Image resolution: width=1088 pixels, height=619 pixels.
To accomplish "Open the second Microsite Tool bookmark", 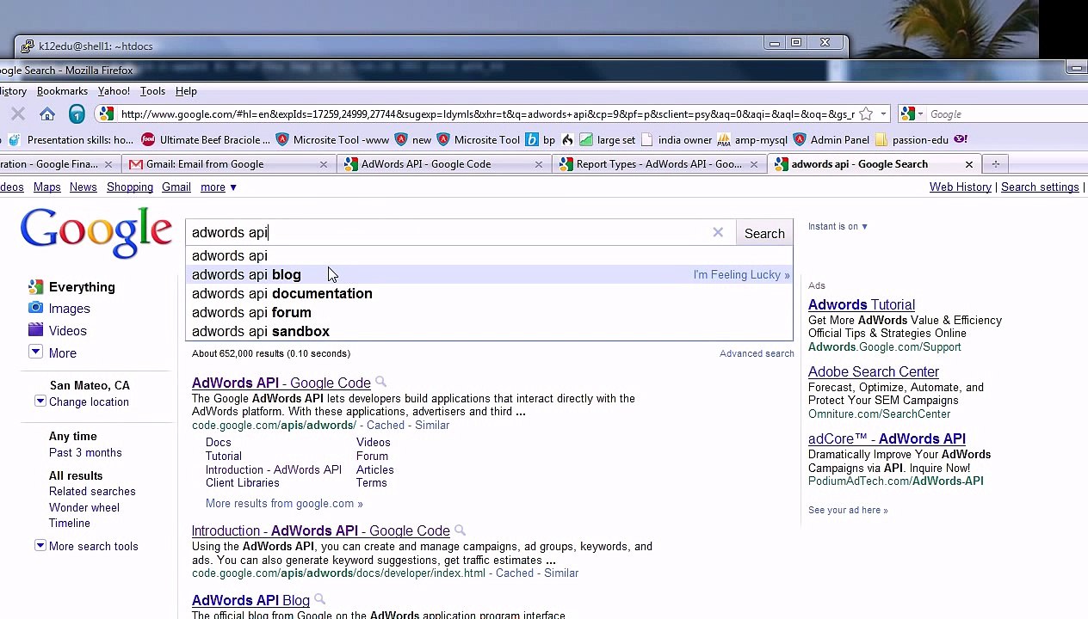I will tap(479, 139).
